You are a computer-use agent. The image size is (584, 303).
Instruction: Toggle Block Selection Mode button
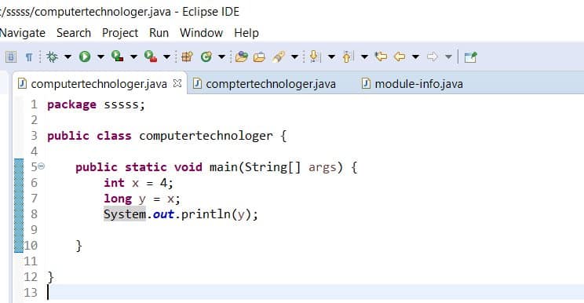pyautogui.click(x=11, y=57)
